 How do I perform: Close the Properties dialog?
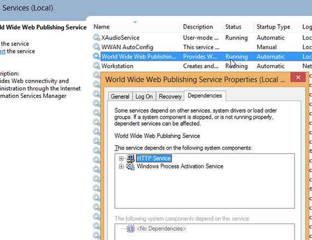click(x=298, y=77)
